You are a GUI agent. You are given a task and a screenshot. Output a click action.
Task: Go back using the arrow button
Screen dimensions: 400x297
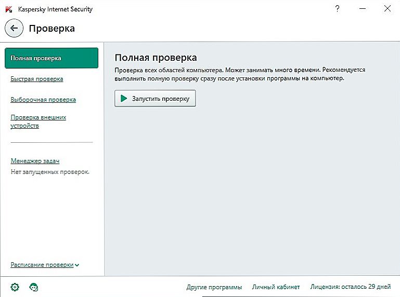point(14,28)
